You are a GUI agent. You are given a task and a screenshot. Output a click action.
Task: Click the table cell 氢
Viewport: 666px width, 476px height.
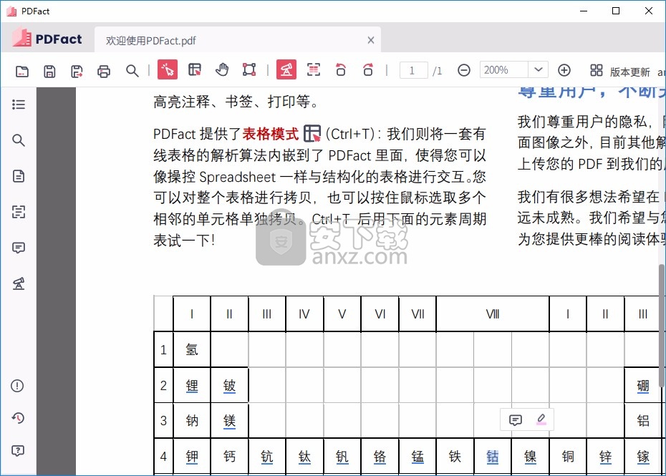pyautogui.click(x=192, y=349)
